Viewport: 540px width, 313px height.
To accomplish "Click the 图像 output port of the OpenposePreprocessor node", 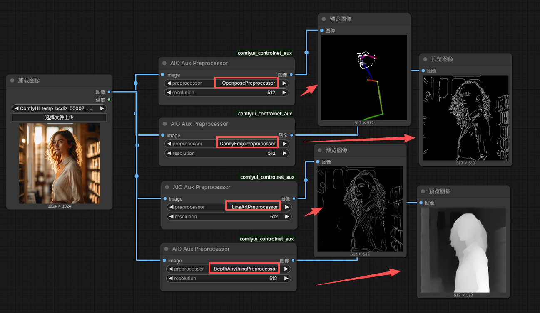I will pos(291,75).
